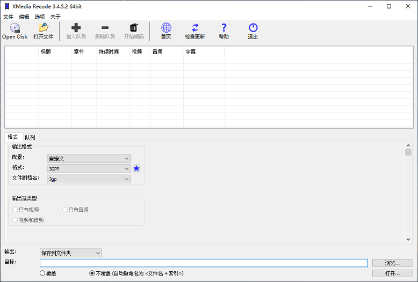The width and height of the screenshot is (418, 282).
Task: Expand the 文件副档名 3gp dropdown
Action: click(x=89, y=179)
